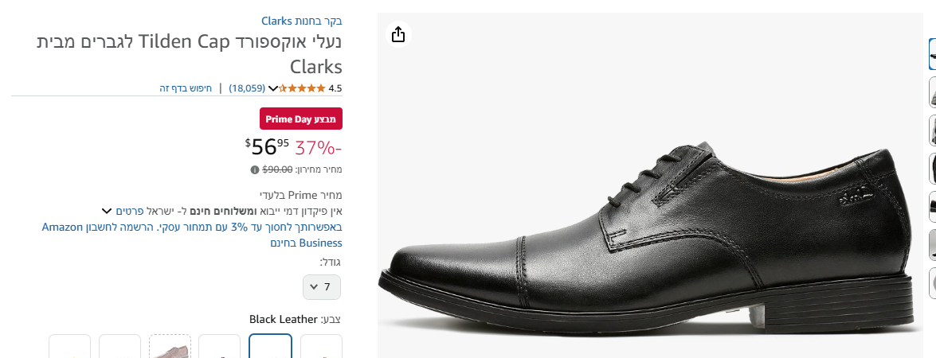The width and height of the screenshot is (936, 358).
Task: Select the sixth product thumbnail
Action: [932, 245]
